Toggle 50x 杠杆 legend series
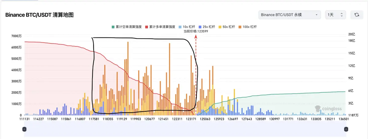 (x=227, y=27)
